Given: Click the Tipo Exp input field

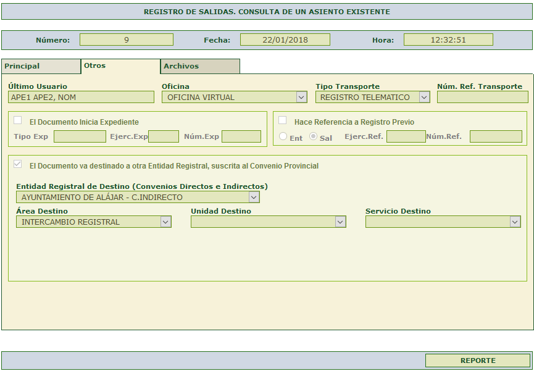Looking at the screenshot, I should click(x=80, y=136).
